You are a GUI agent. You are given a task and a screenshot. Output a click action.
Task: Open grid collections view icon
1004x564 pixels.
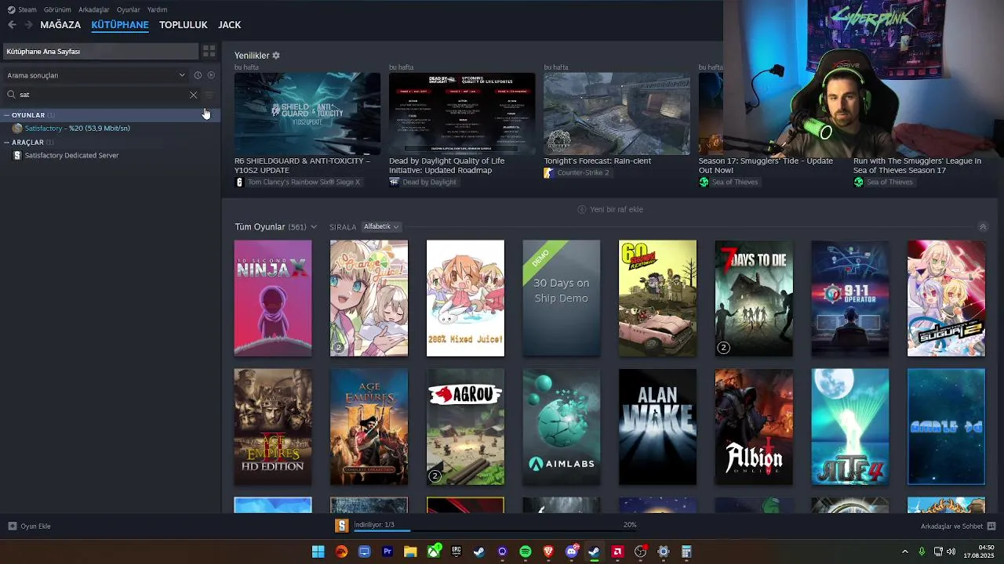[209, 52]
